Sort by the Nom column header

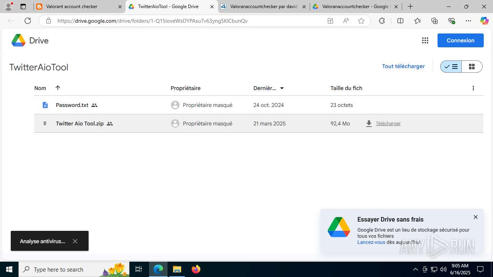point(40,88)
